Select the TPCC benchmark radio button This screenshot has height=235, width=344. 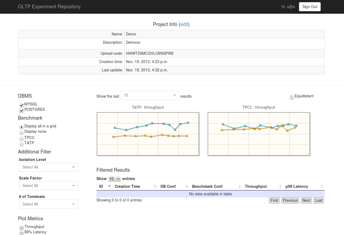[x=21, y=138]
